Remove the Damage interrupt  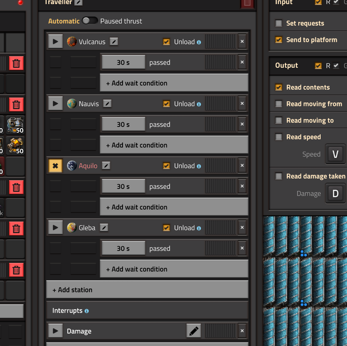pos(242,331)
